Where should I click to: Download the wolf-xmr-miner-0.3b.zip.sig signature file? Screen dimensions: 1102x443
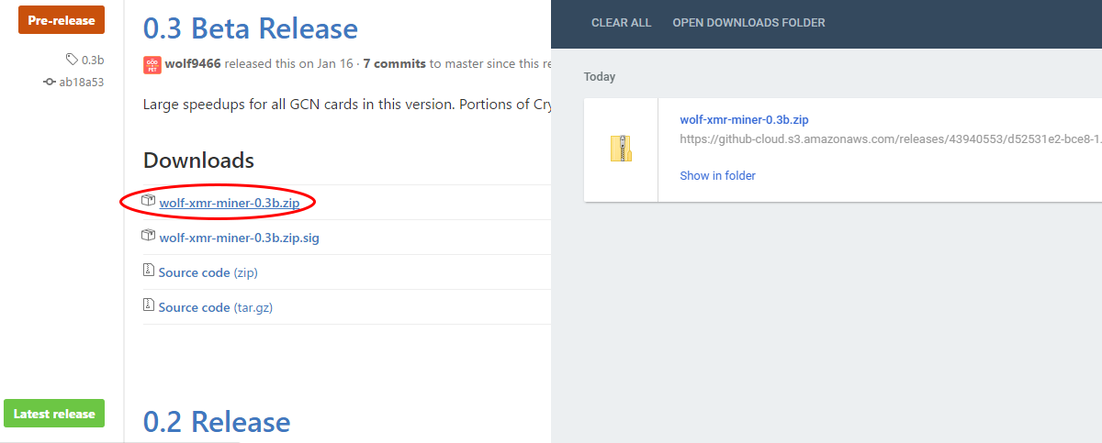click(240, 238)
